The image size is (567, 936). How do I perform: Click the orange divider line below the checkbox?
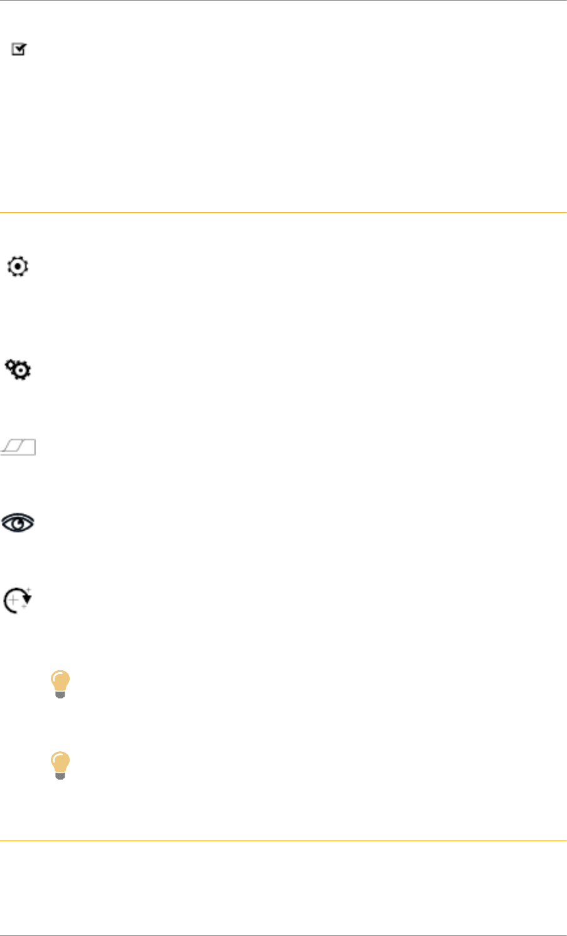point(283,213)
